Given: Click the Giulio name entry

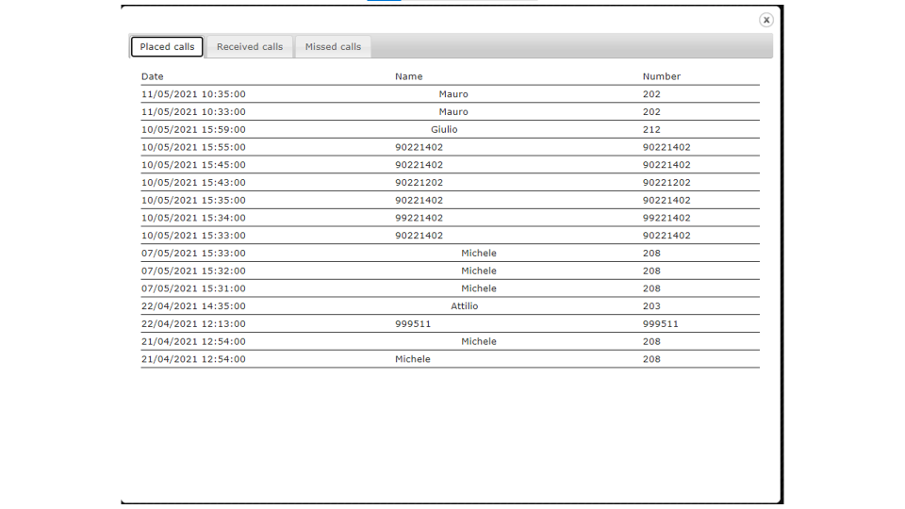Looking at the screenshot, I should pos(444,129).
